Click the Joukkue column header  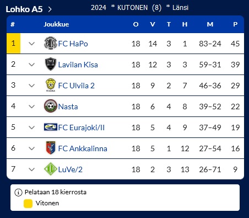[x=56, y=24]
